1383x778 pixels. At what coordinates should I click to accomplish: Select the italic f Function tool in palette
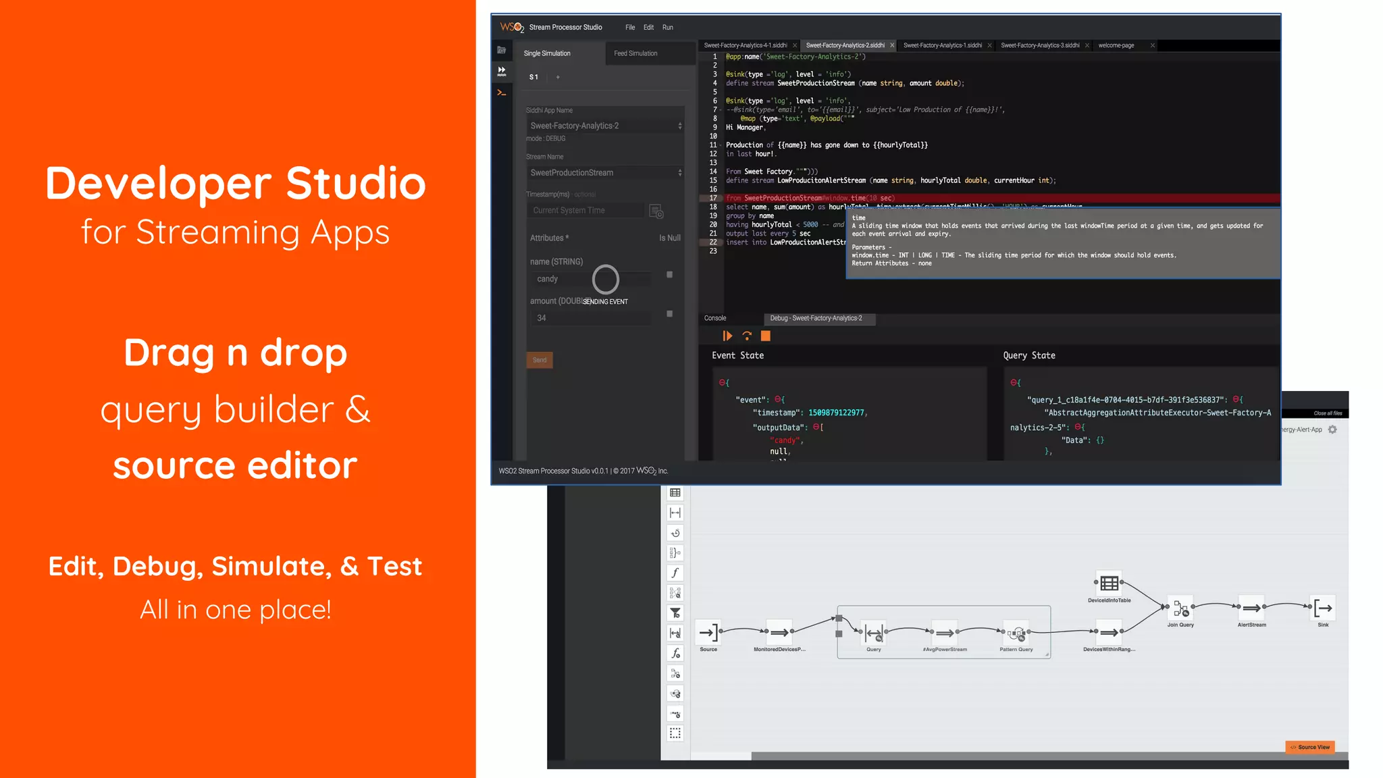pos(675,573)
